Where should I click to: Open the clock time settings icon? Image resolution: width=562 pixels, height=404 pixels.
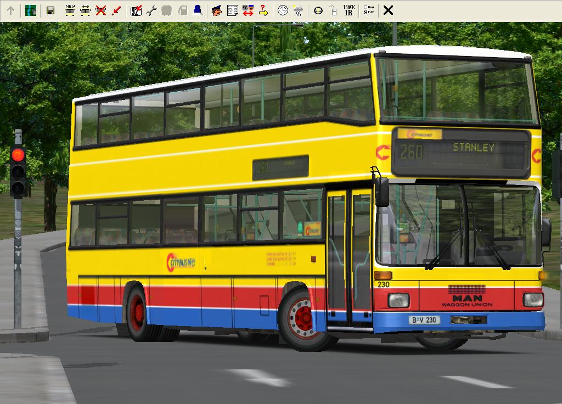pos(283,10)
